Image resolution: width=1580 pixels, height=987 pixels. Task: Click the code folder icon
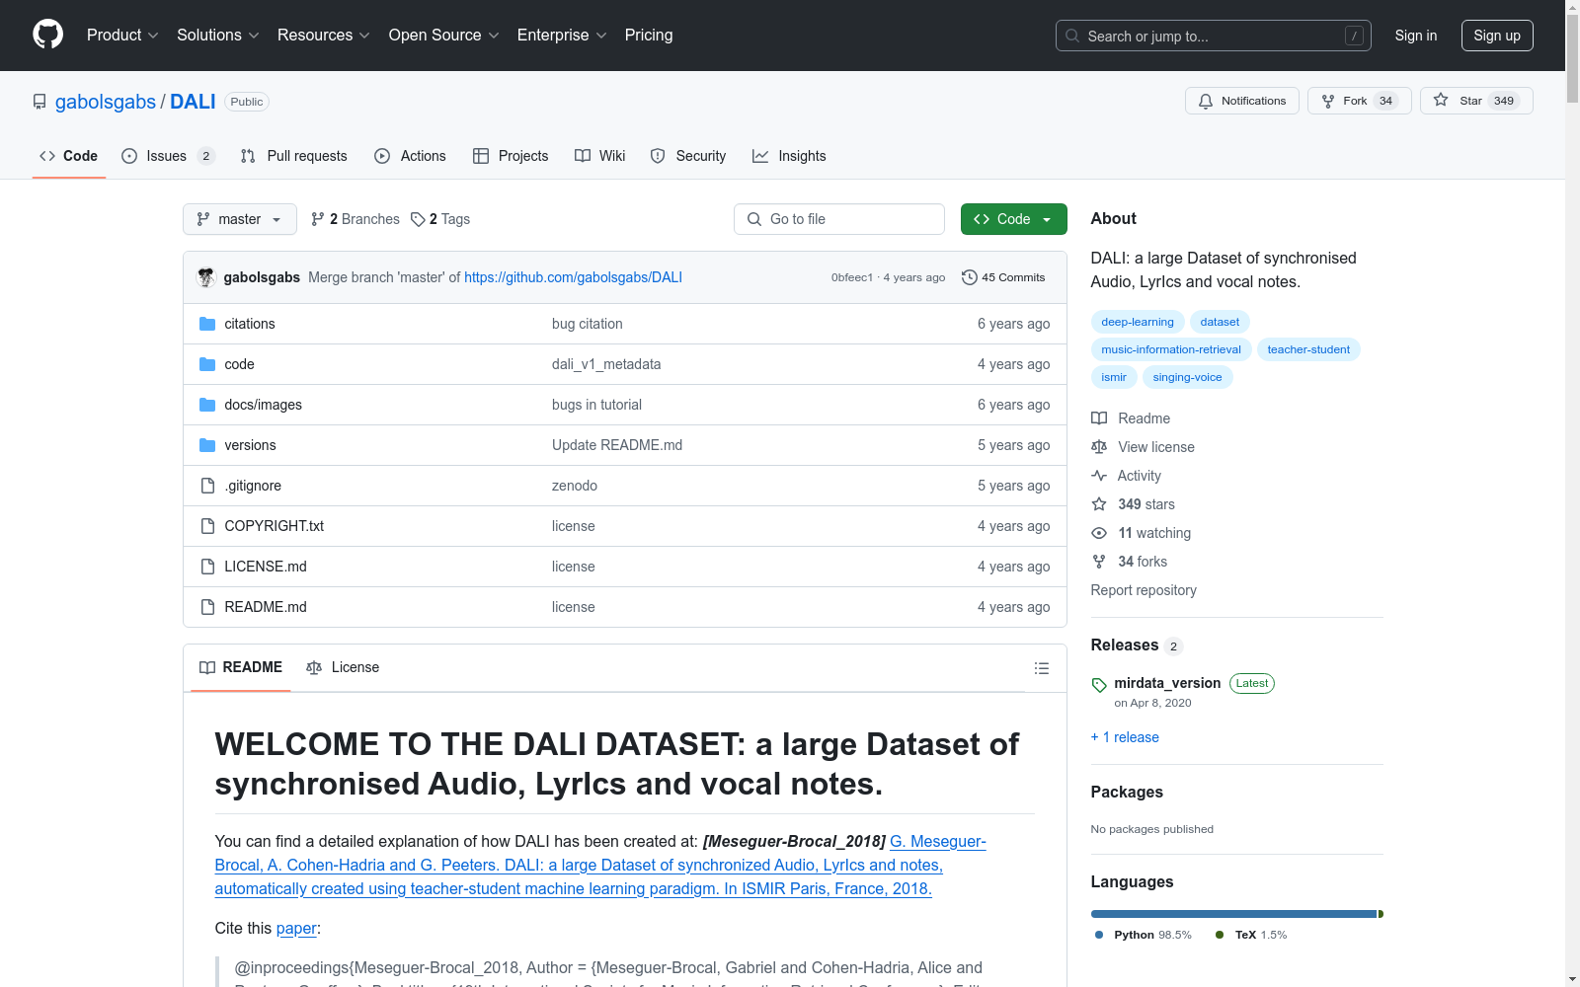tap(207, 364)
